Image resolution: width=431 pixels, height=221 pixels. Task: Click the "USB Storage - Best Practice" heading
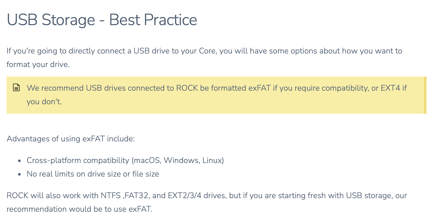(x=102, y=20)
